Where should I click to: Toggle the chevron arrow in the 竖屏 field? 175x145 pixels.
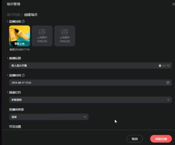[85, 117]
